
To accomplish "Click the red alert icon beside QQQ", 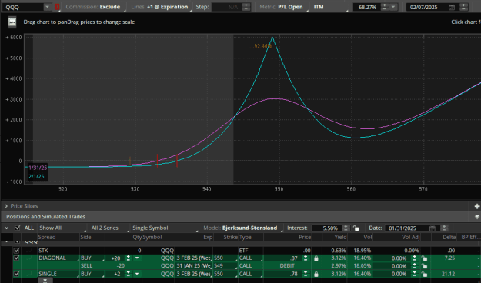I will click(57, 7).
